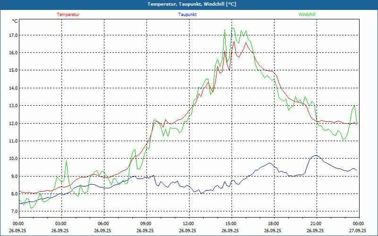Click the 15:00 time axis marker
This screenshot has width=378, height=236.
[x=231, y=223]
